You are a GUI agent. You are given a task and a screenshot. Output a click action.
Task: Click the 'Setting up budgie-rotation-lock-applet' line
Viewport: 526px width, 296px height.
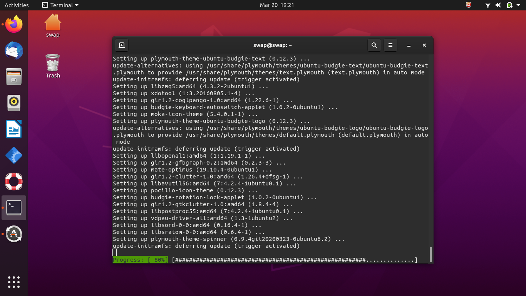coord(215,197)
